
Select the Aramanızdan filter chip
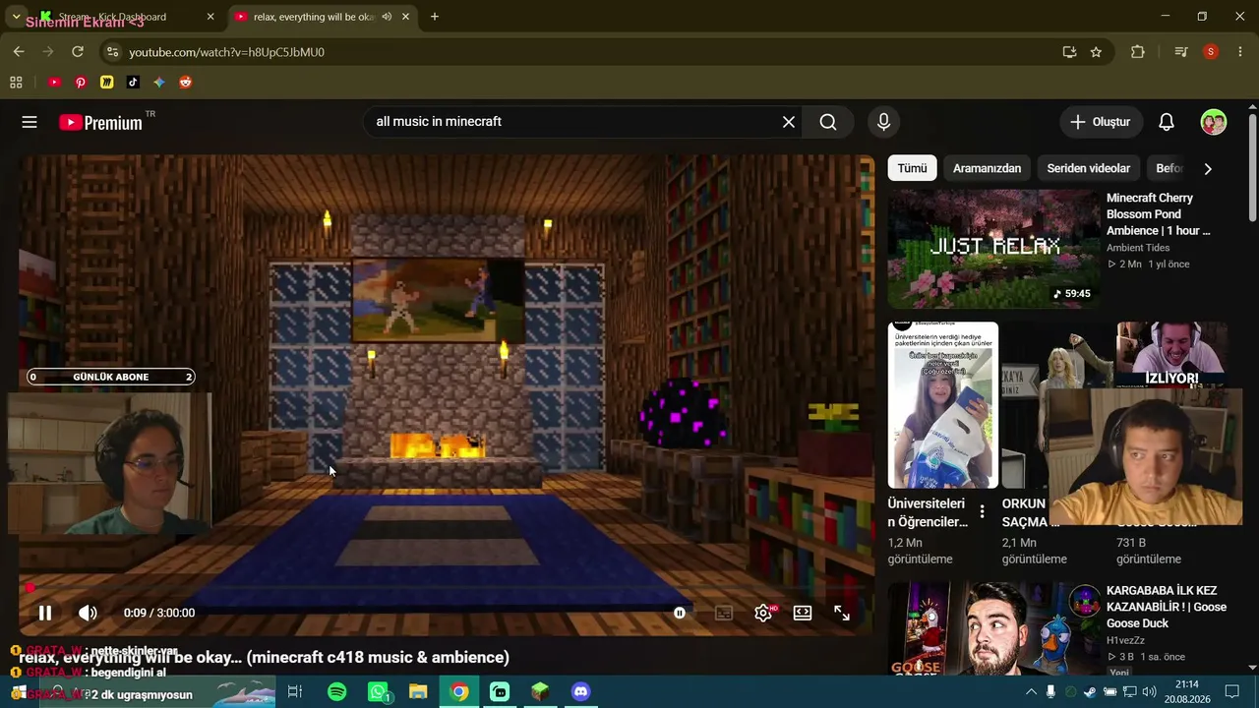(987, 168)
